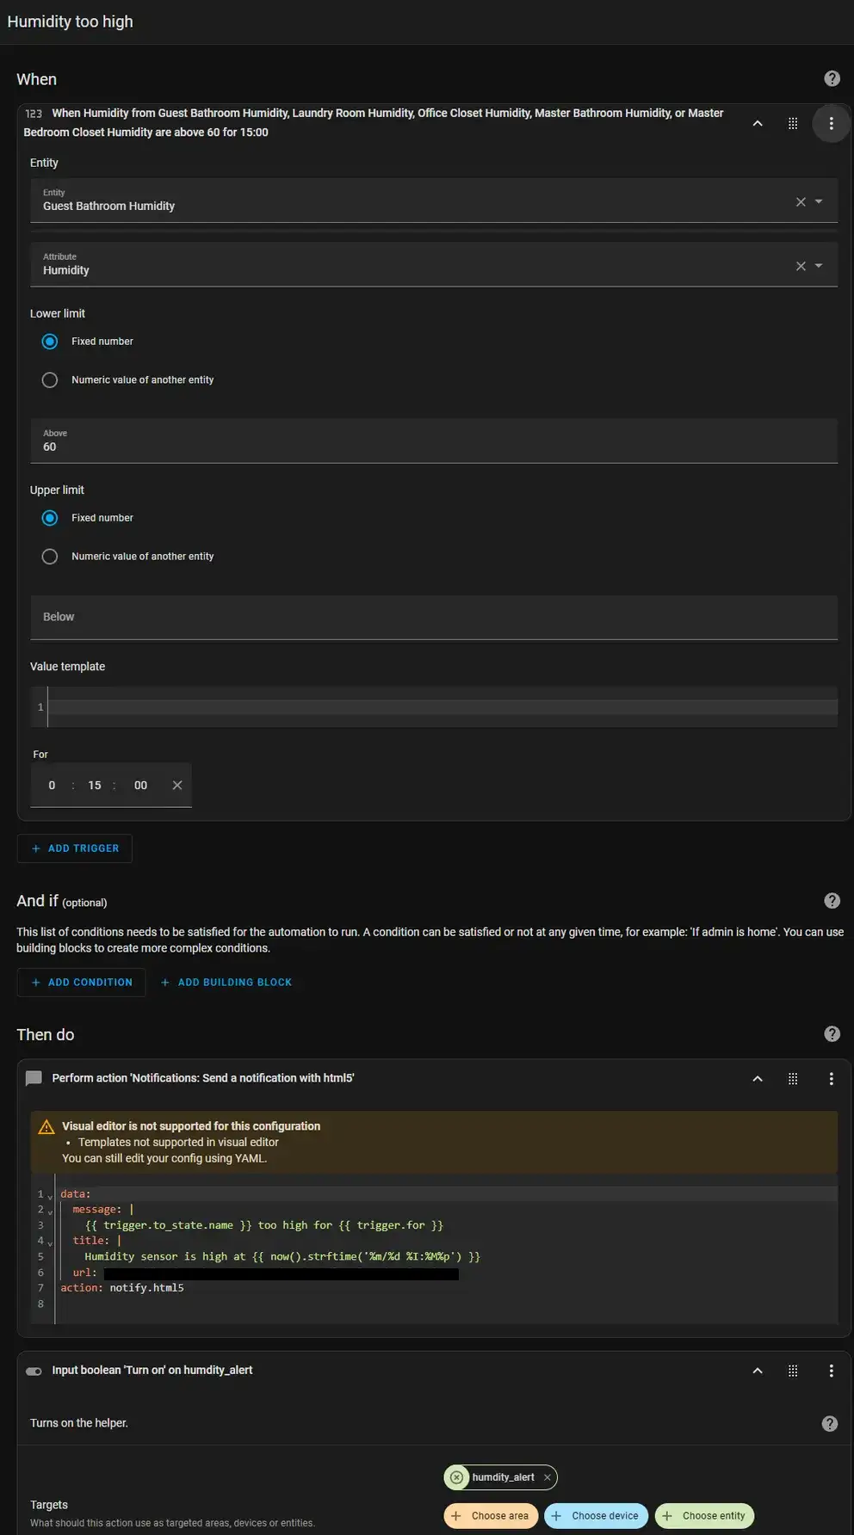Clear the Guest Bathroom Humidity entity

pyautogui.click(x=801, y=201)
